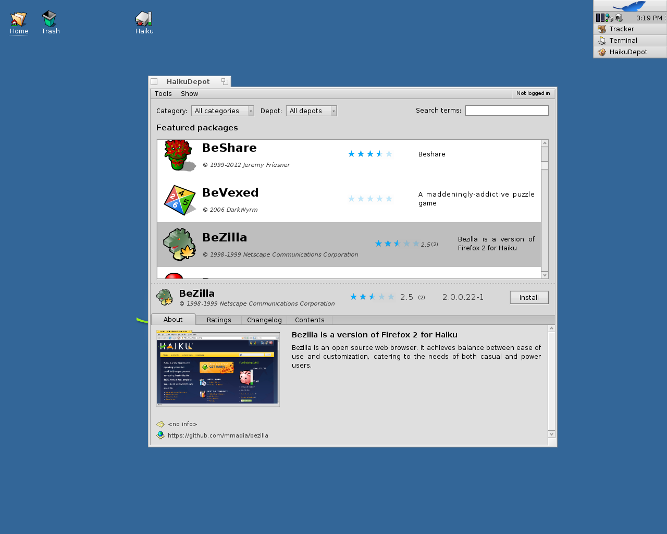Open the Tools menu
The image size is (667, 534).
tap(163, 93)
